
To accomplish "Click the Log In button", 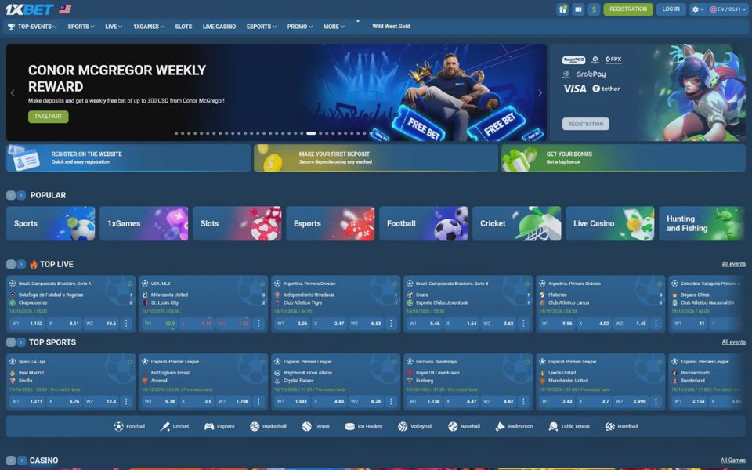I will pyautogui.click(x=671, y=9).
